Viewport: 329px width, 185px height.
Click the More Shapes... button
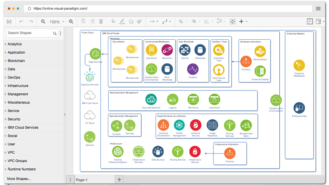click(19, 179)
